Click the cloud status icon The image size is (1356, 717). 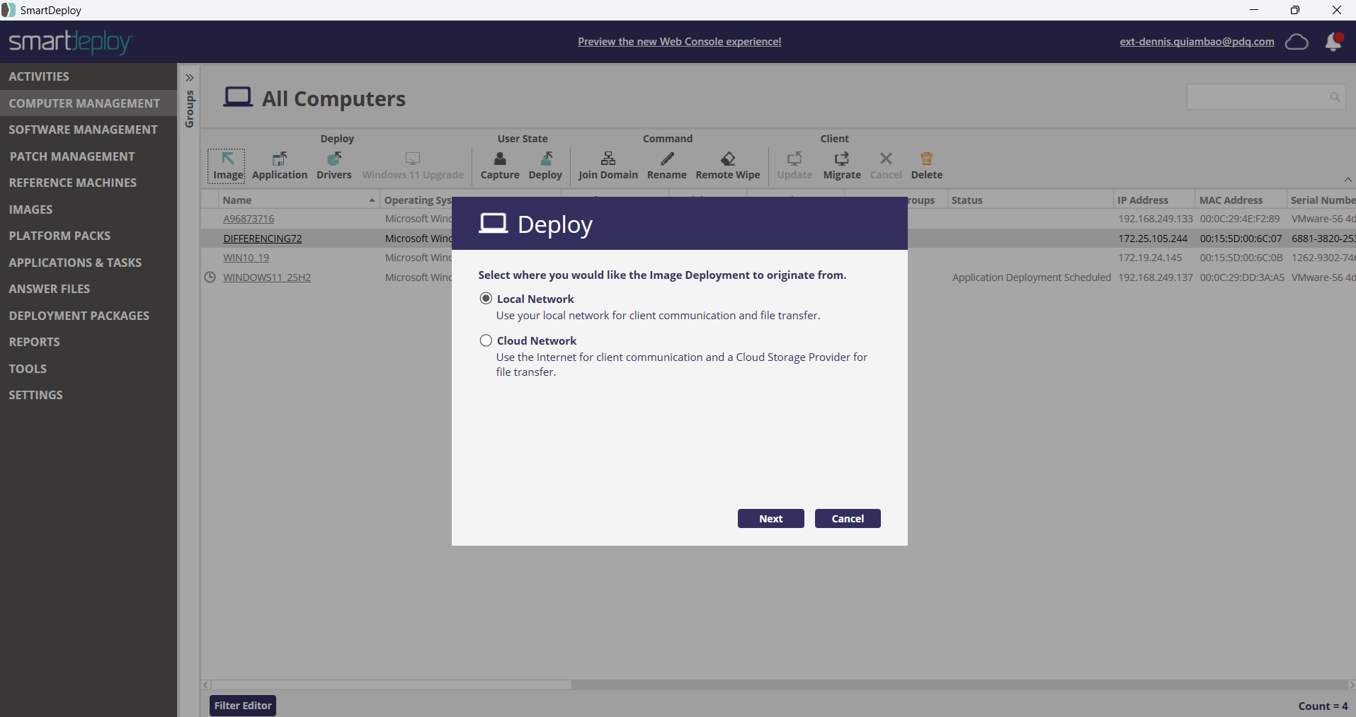[1296, 42]
